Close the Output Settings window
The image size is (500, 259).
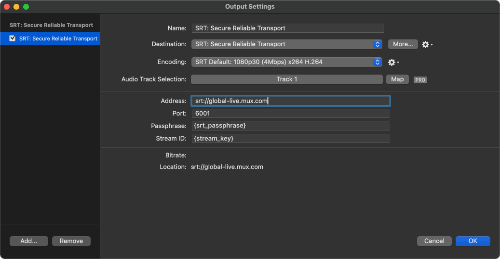(x=7, y=7)
